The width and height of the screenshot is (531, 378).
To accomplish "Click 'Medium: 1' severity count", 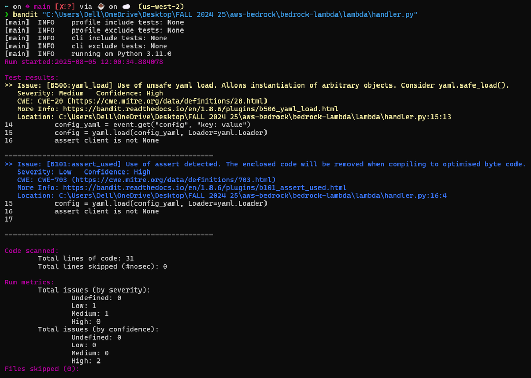I will (90, 314).
